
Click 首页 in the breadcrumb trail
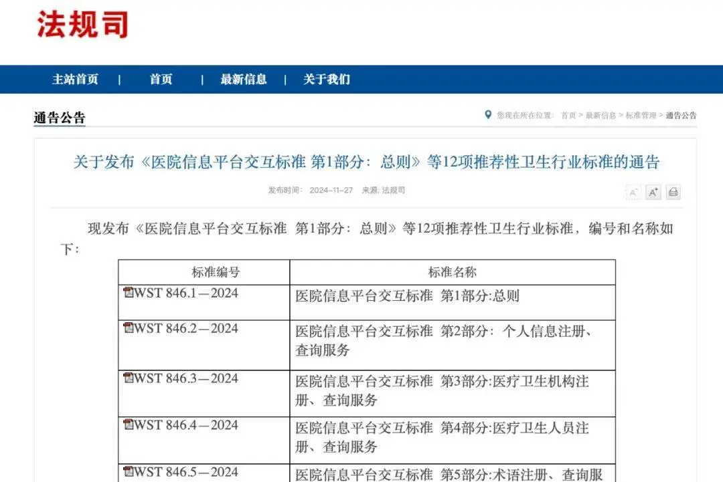coord(568,115)
